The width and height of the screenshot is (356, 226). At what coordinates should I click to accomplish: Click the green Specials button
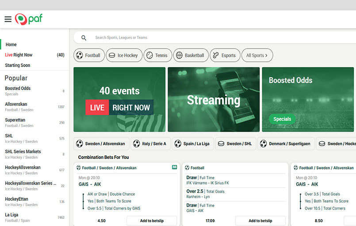(x=282, y=119)
